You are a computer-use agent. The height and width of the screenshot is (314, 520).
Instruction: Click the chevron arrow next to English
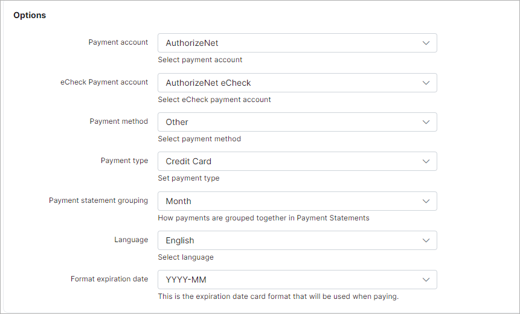(x=426, y=240)
